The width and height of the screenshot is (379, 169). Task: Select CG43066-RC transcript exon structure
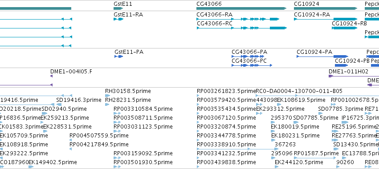(x=242, y=28)
